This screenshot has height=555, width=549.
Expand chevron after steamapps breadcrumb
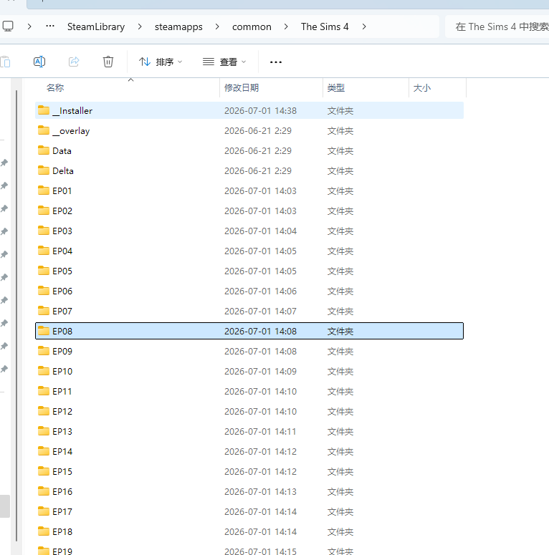217,27
